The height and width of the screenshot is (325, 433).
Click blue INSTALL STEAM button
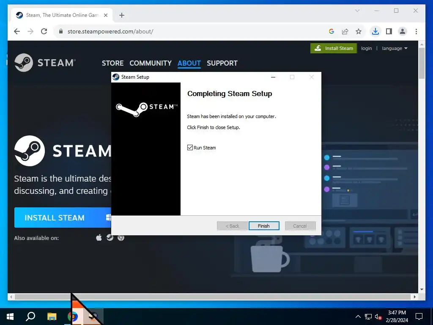63,218
